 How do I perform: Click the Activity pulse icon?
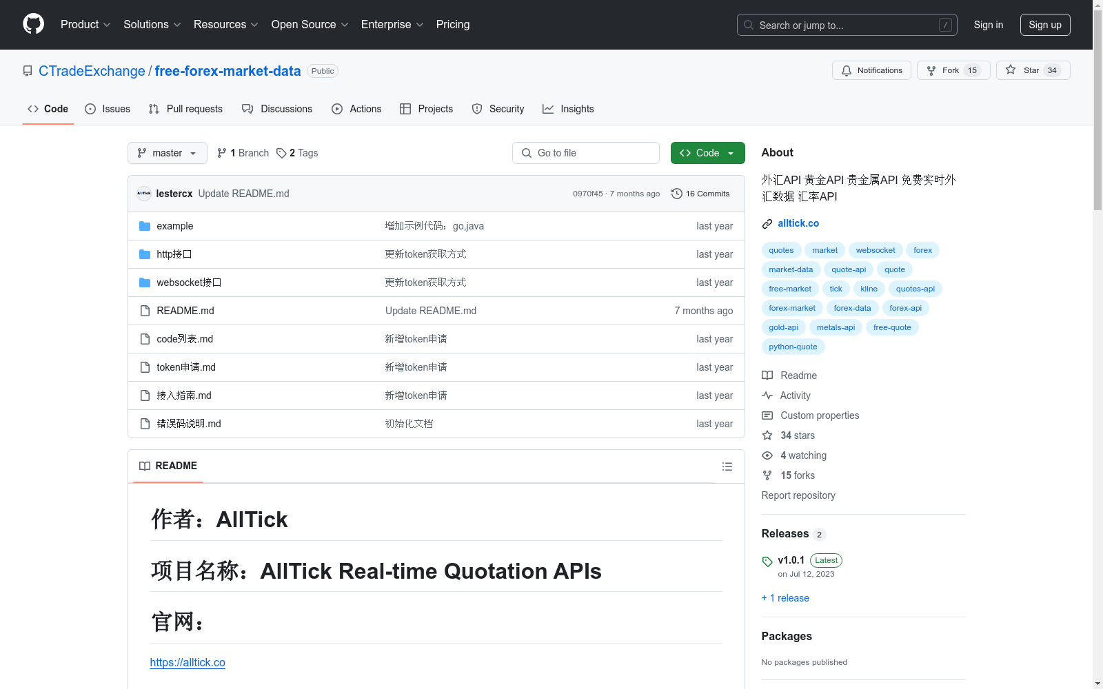pyautogui.click(x=767, y=395)
